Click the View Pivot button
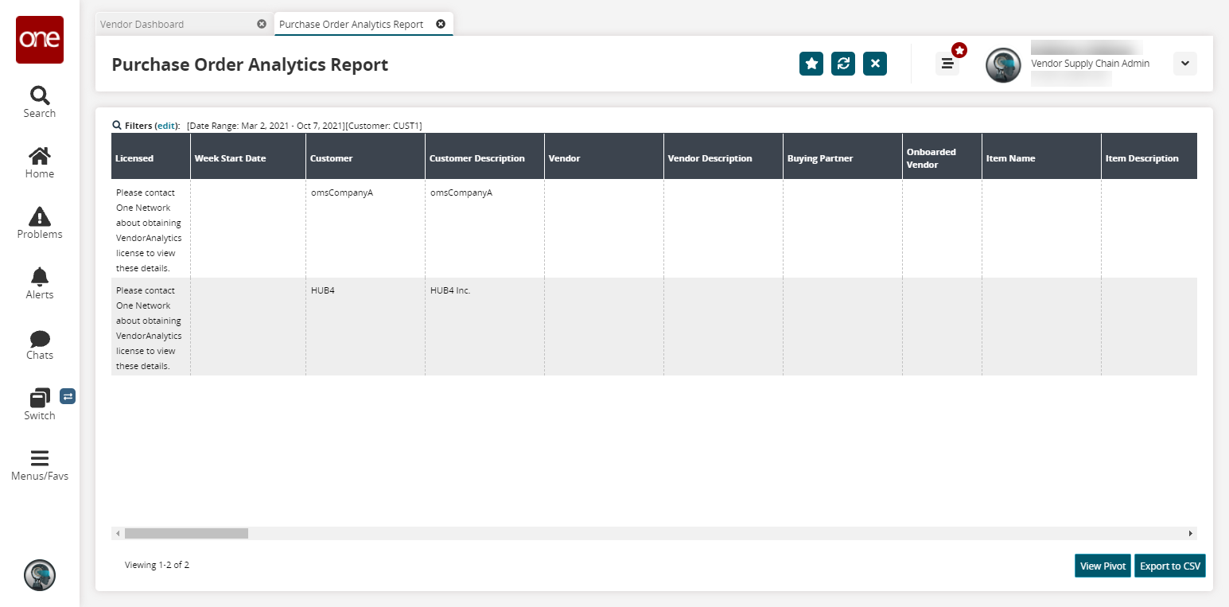1229x607 pixels. pyautogui.click(x=1102, y=566)
